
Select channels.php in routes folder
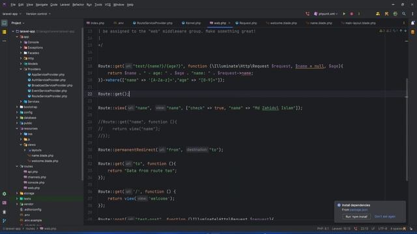[36, 177]
